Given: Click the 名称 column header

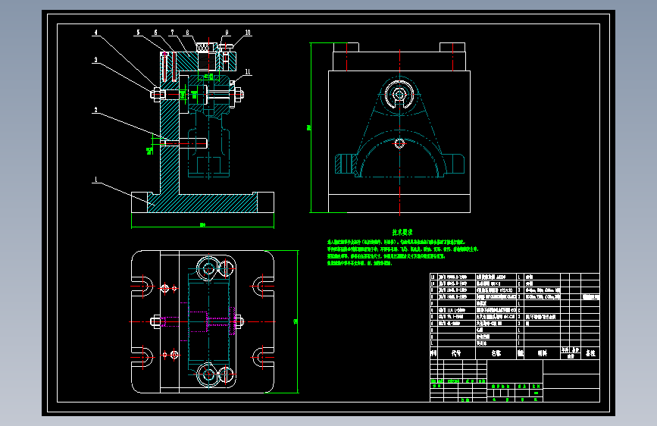Looking at the screenshot, I should tap(496, 353).
